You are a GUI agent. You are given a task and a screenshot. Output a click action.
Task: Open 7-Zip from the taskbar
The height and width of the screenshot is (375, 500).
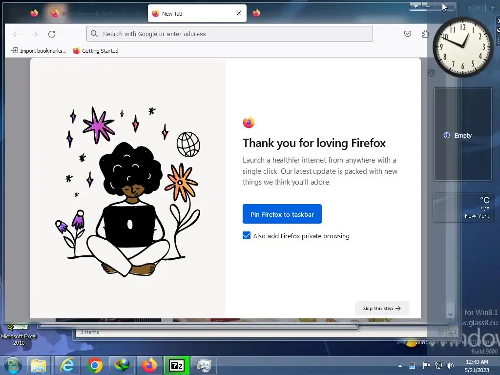click(x=177, y=365)
